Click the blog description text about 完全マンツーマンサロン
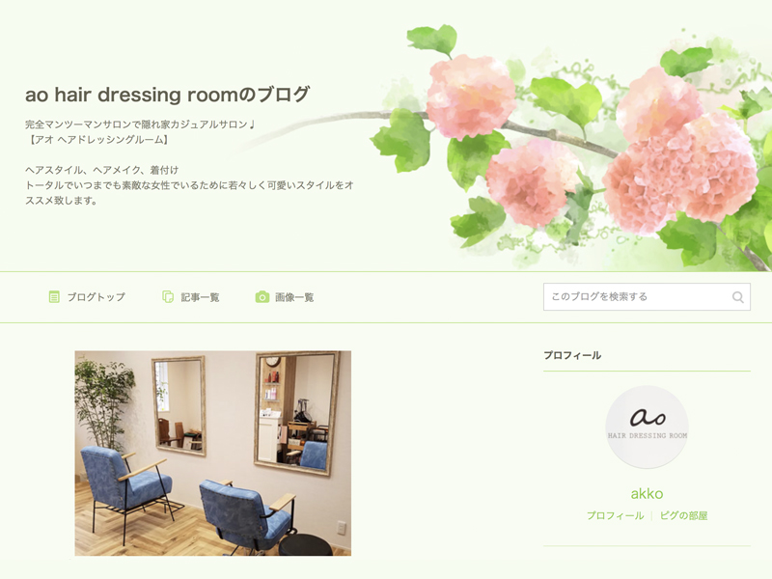 [x=140, y=124]
